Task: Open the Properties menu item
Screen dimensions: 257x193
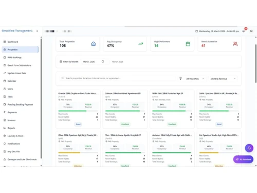Action: 20,49
